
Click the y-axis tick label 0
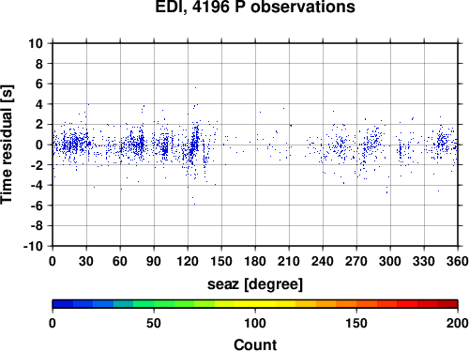pos(39,145)
